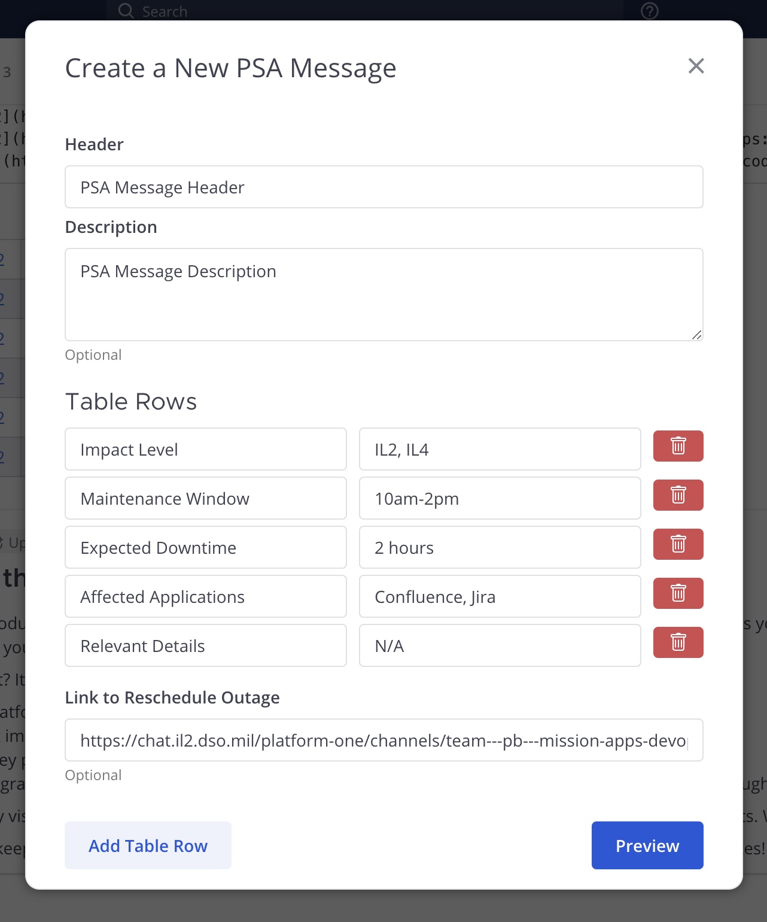
Task: Remove the Affected Applications row
Action: [678, 593]
